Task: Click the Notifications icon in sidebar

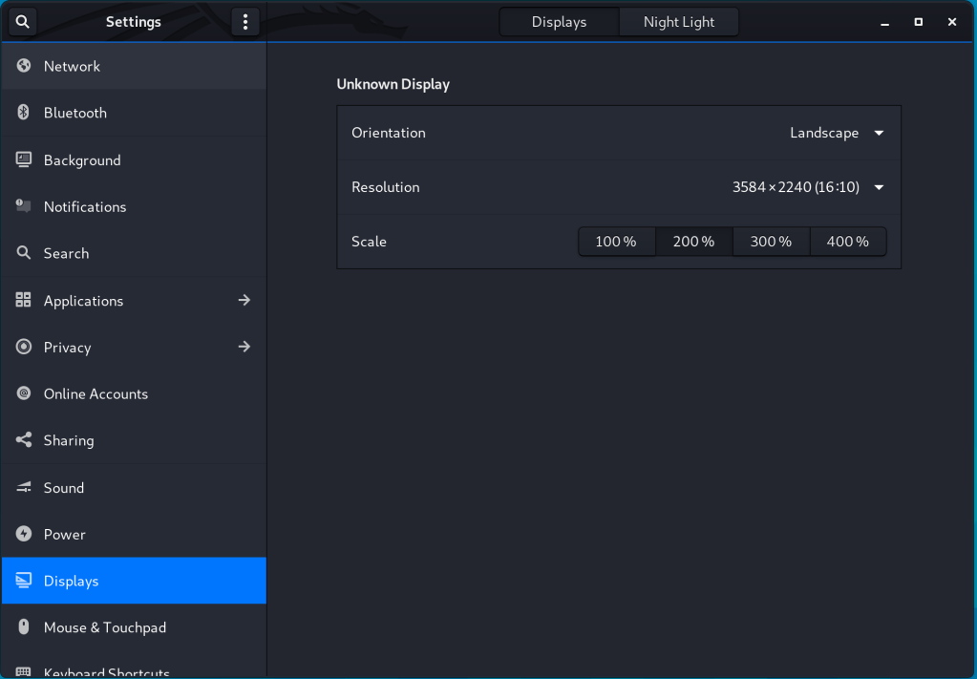Action: point(24,206)
